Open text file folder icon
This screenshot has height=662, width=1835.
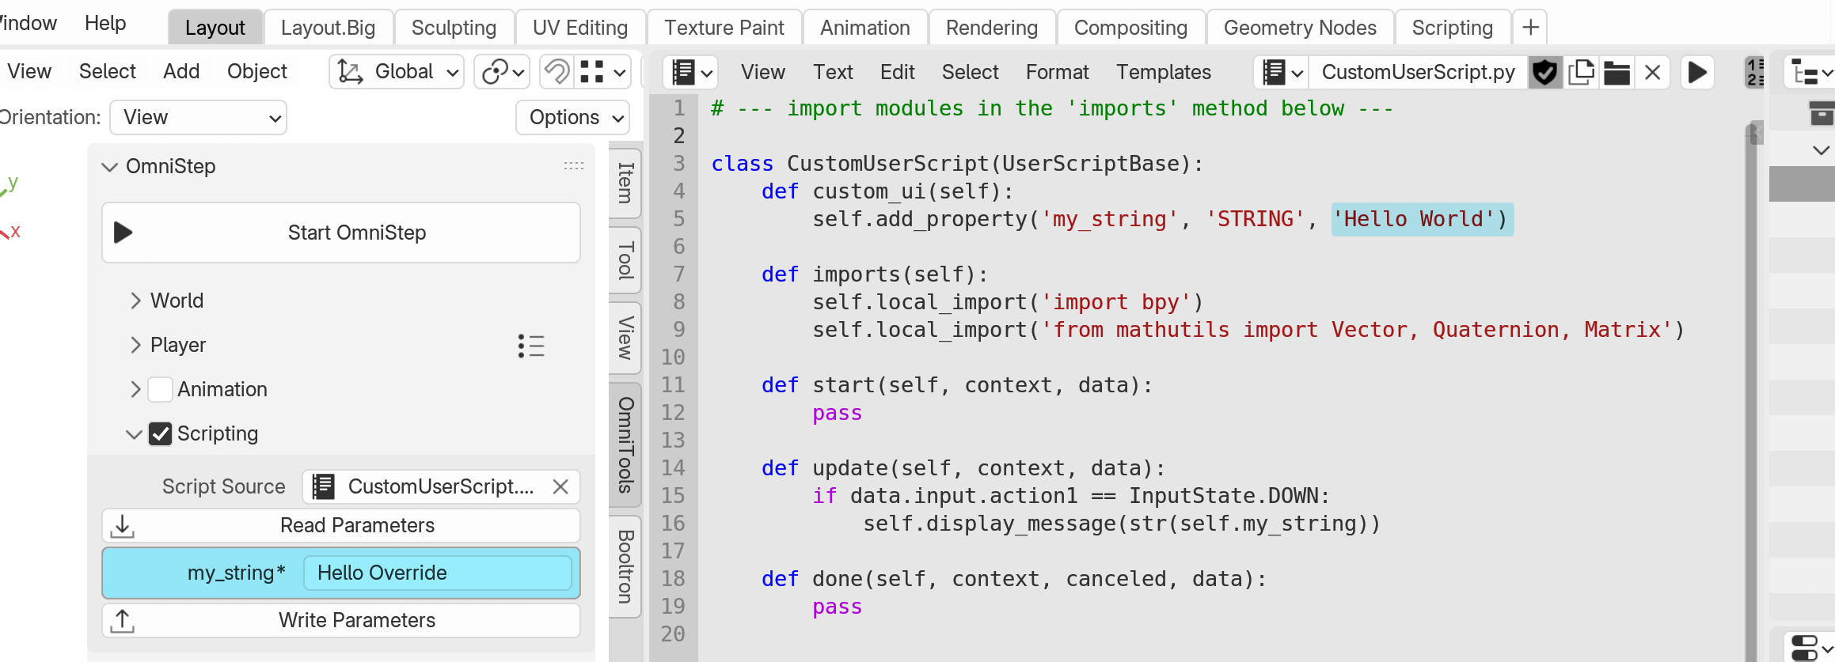(x=1617, y=73)
